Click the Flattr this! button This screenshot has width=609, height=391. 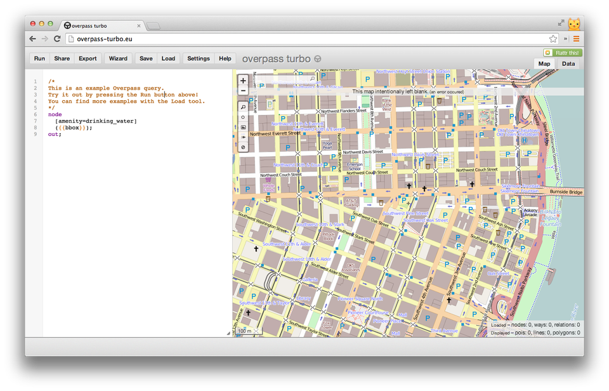(563, 53)
